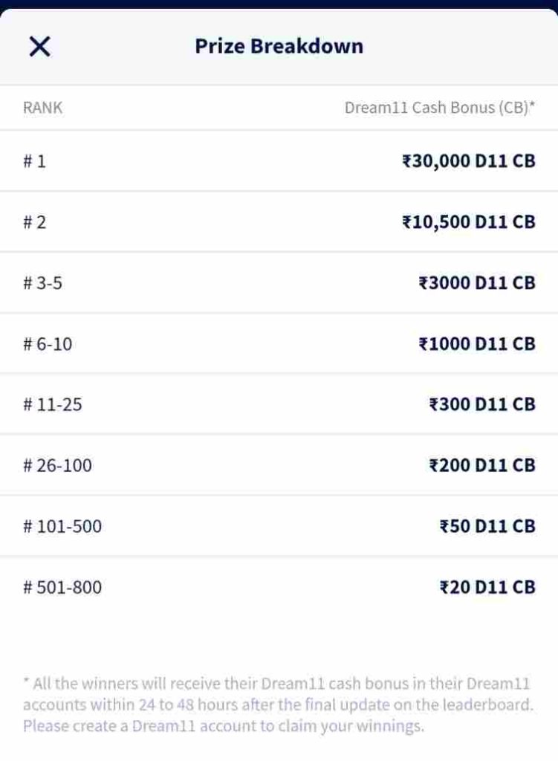
Task: Click the ₹50 D11 CB amount
Action: click(487, 527)
